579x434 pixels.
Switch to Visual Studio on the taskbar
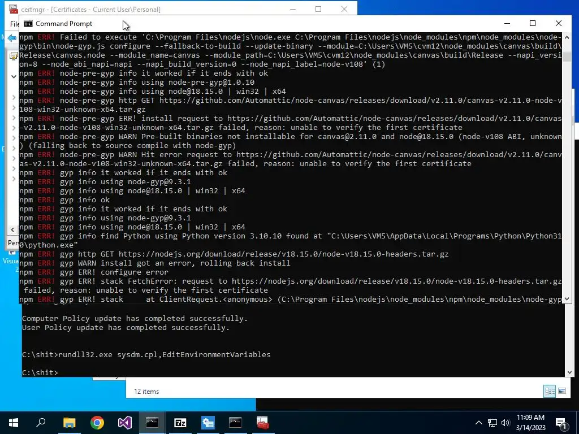(125, 423)
